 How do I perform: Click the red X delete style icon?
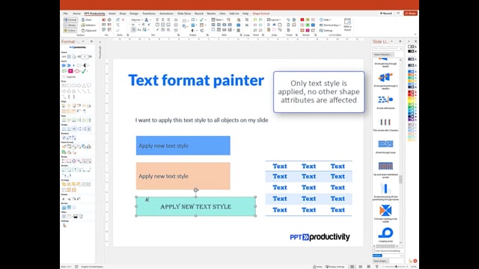[x=123, y=20]
